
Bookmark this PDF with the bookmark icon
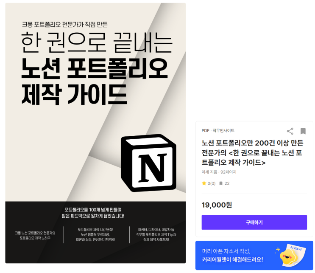pyautogui.click(x=303, y=131)
